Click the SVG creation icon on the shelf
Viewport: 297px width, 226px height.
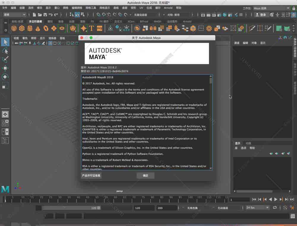100,28
